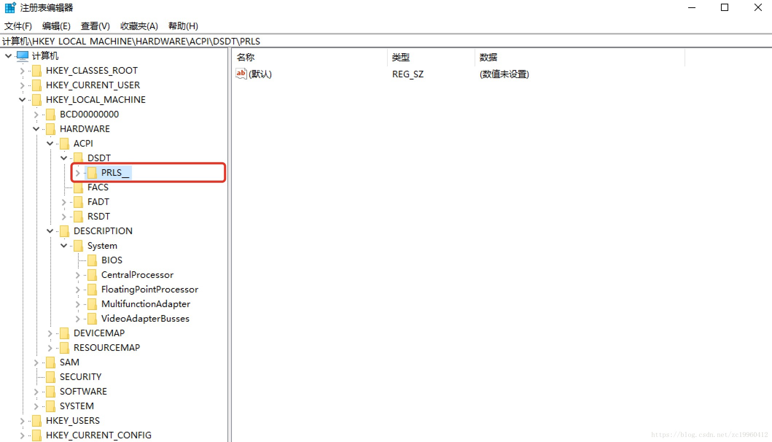Select the RESOURCEMAP tree item

106,348
